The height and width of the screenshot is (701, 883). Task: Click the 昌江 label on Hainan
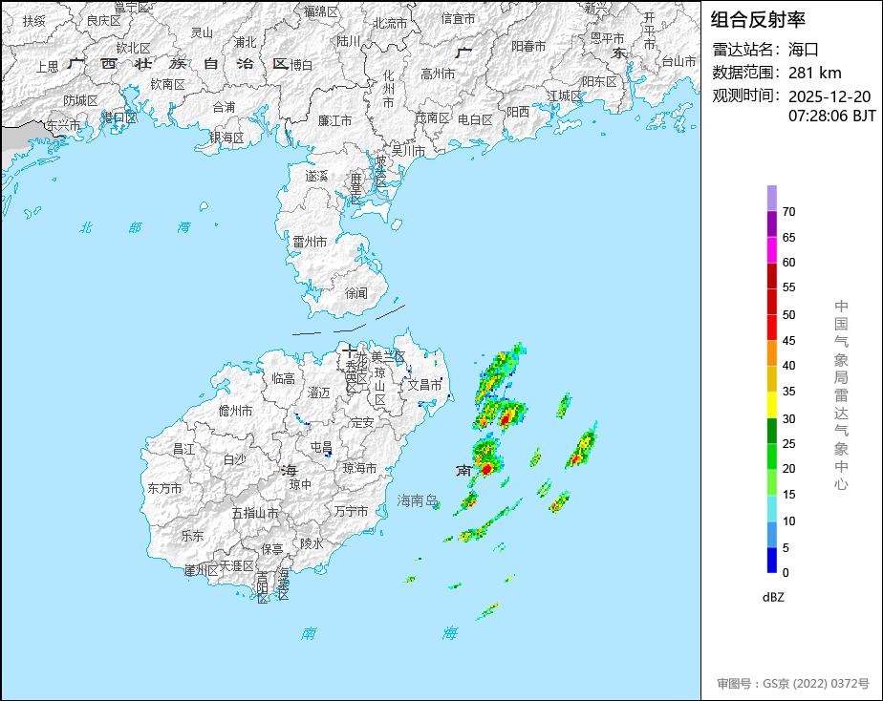pos(183,449)
